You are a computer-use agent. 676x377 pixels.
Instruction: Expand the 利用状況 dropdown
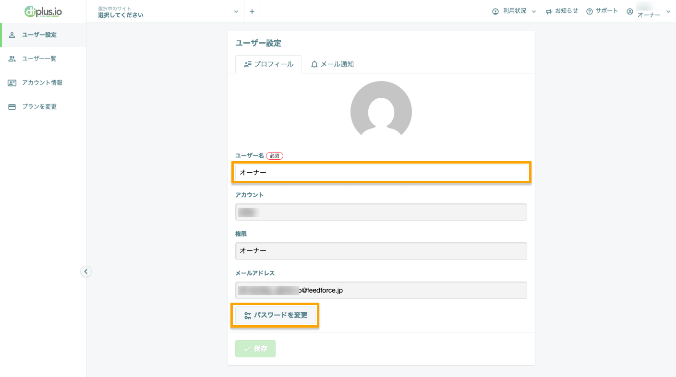click(514, 11)
